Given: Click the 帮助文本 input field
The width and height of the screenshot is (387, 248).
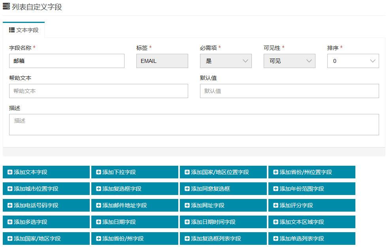Looking at the screenshot, I should (x=98, y=91).
